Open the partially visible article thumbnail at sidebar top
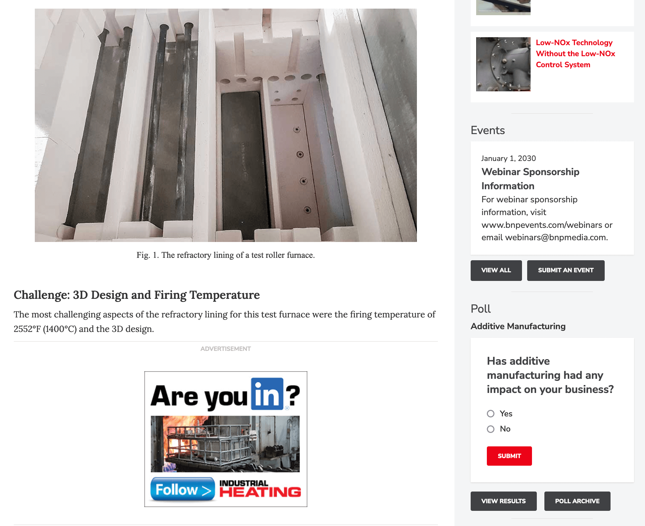Image resolution: width=645 pixels, height=526 pixels. [503, 7]
